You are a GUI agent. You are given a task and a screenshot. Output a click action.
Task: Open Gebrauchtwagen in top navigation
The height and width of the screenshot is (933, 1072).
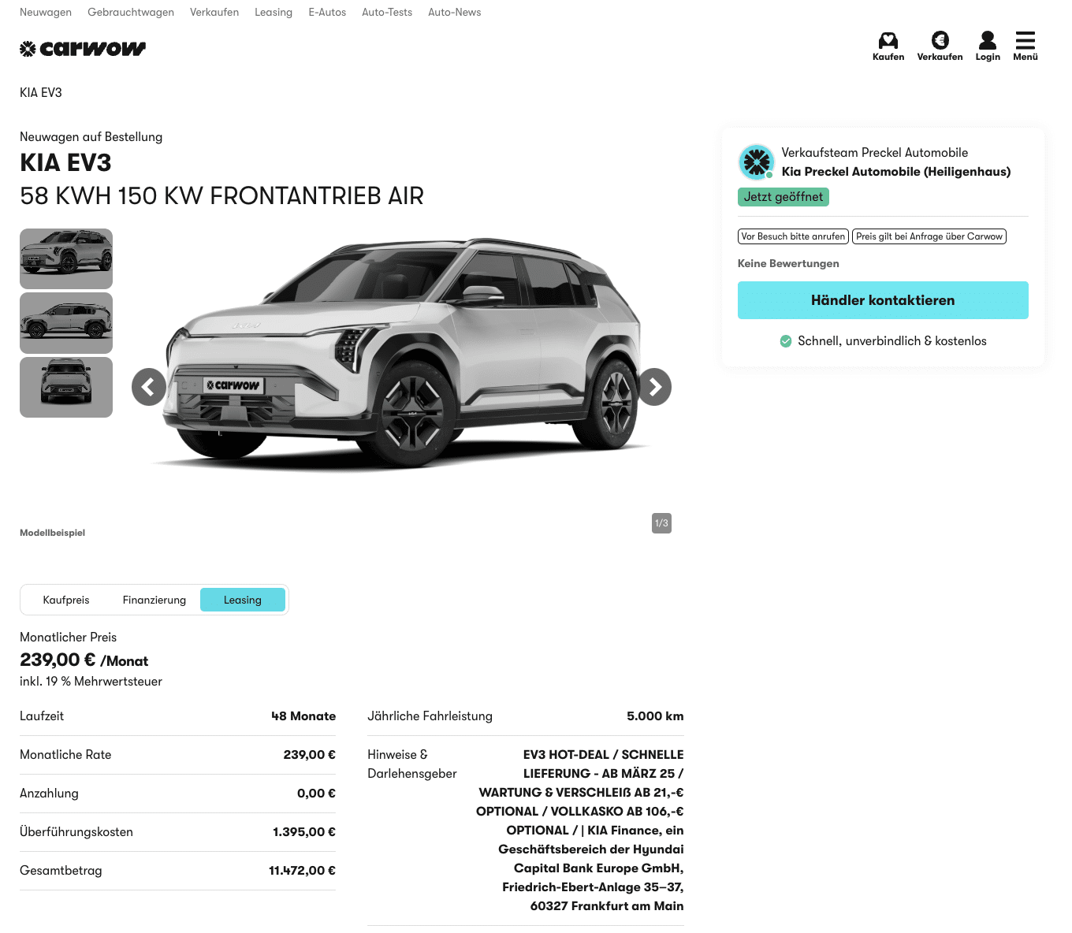[131, 12]
